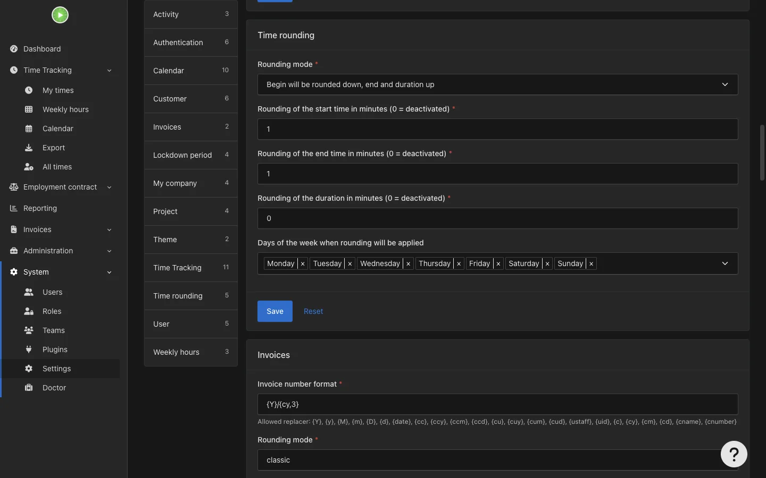The width and height of the screenshot is (766, 478).
Task: Click the Roles icon in sidebar
Action: tap(29, 311)
